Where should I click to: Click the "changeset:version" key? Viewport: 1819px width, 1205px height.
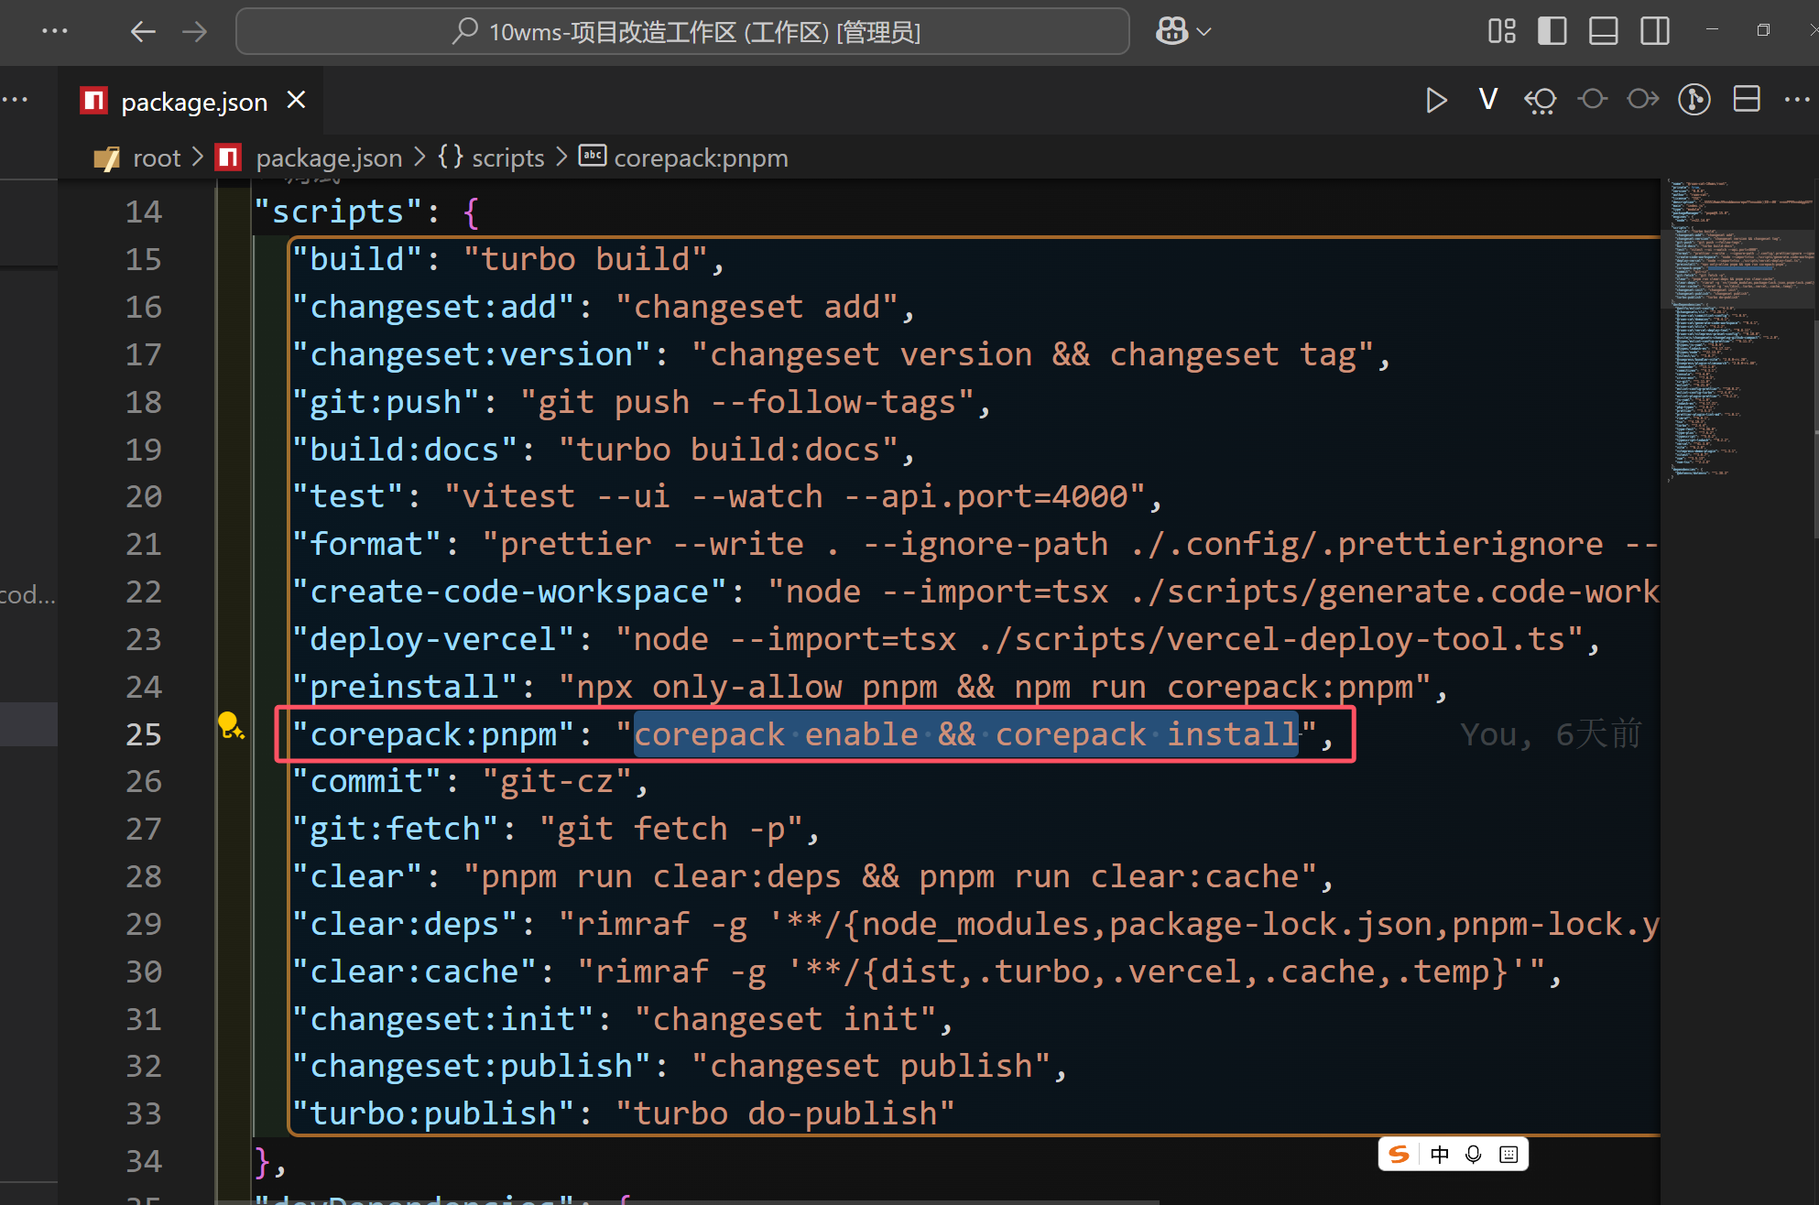click(x=473, y=354)
